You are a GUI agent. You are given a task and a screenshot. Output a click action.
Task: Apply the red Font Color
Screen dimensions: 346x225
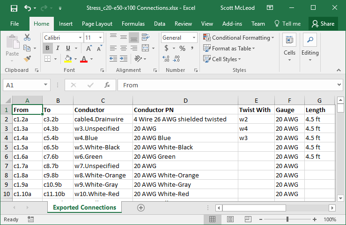(x=84, y=59)
